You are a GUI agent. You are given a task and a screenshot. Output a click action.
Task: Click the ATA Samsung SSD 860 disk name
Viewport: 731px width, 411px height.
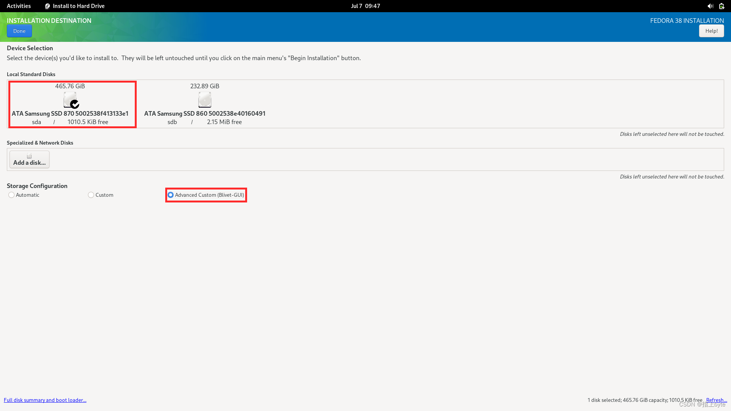[204, 113]
